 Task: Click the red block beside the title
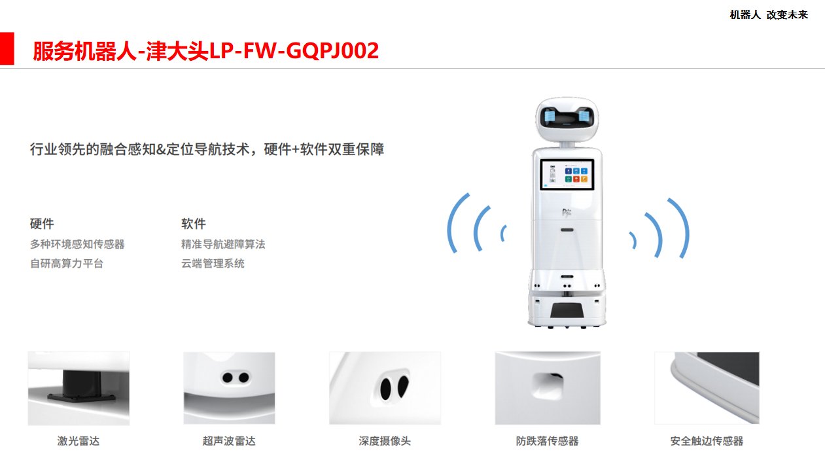pos(7,48)
